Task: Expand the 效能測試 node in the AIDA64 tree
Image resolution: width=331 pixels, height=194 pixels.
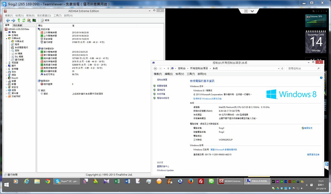Action: 6,96
